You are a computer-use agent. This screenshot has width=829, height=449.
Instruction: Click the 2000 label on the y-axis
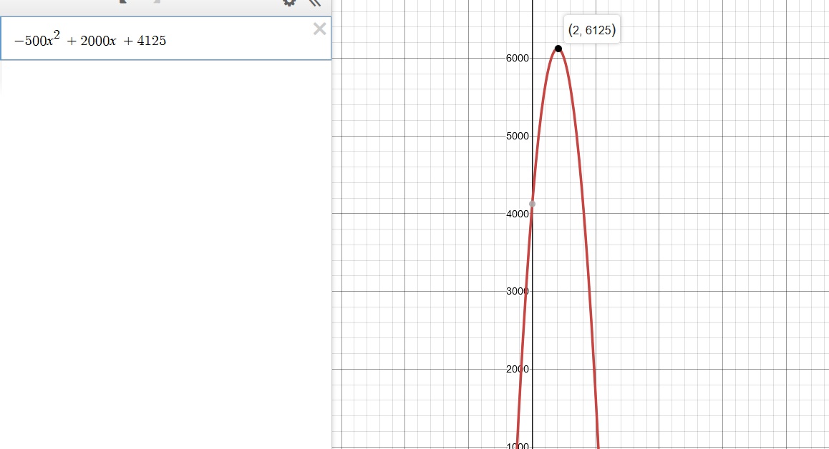518,369
